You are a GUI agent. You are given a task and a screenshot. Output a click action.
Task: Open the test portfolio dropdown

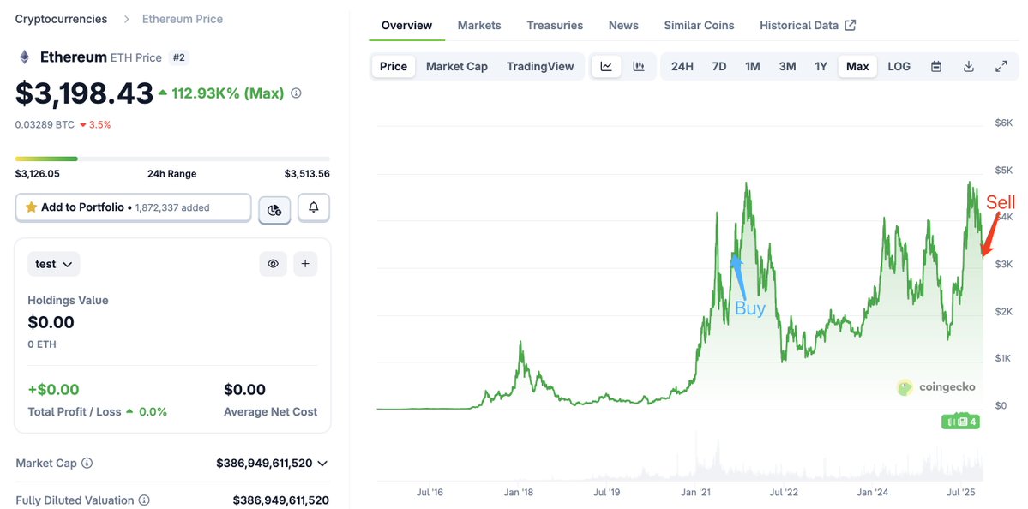pyautogui.click(x=54, y=264)
